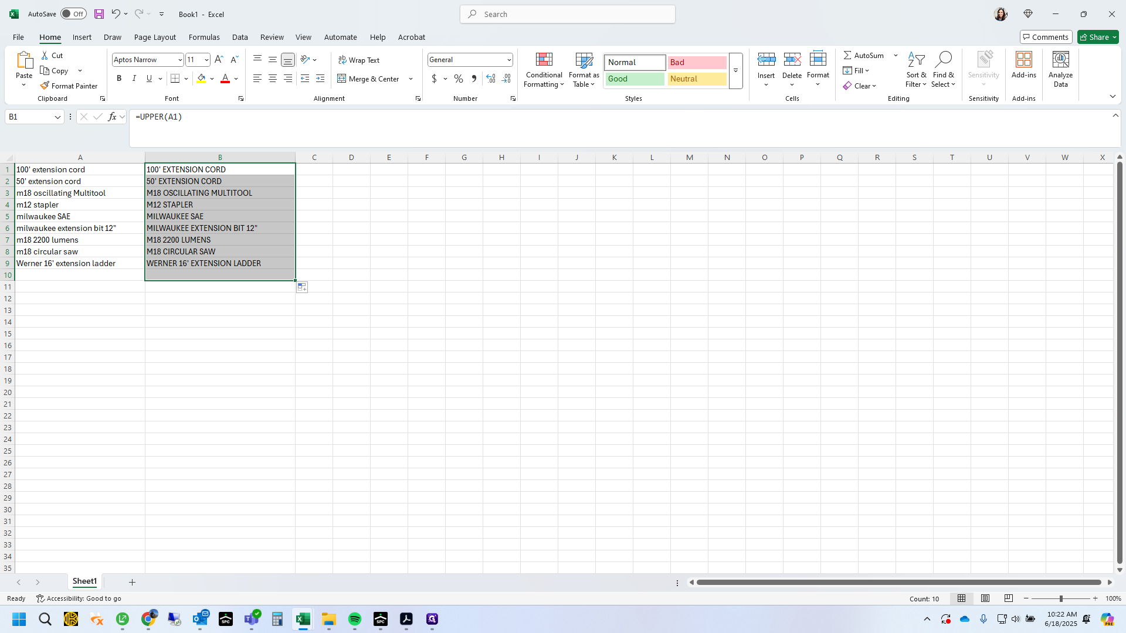Adjust the zoom slider in status bar
Viewport: 1126px width, 633px height.
point(1060,598)
